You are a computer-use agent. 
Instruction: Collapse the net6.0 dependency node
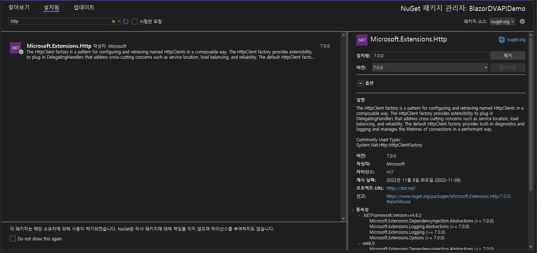pos(360,244)
